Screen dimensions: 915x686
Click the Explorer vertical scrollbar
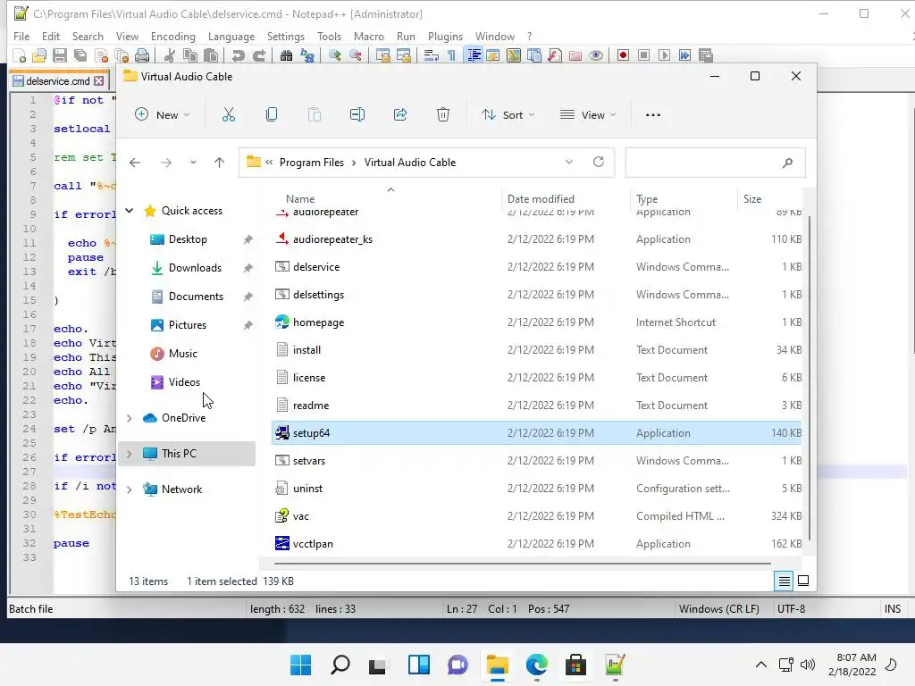pos(810,378)
